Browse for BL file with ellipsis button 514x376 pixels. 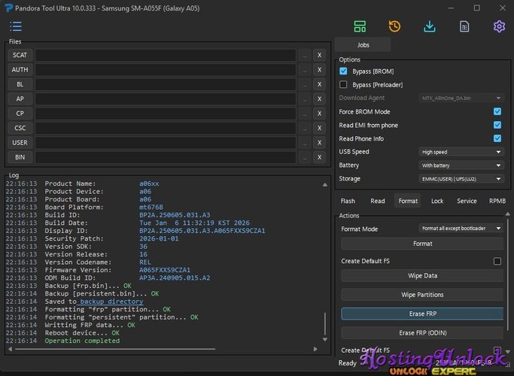click(x=305, y=84)
